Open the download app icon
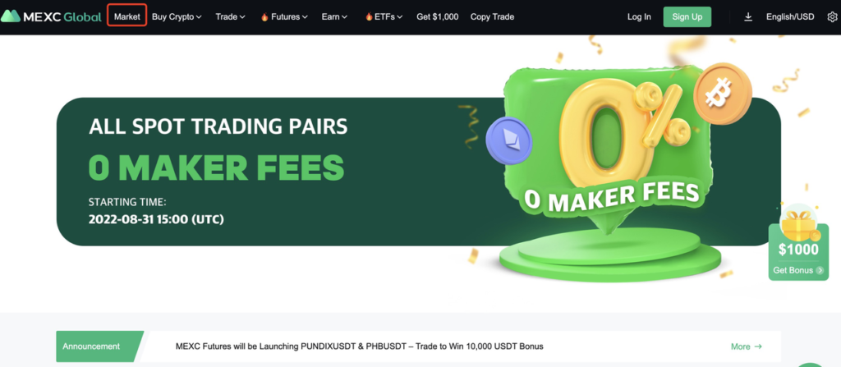Viewport: 841px width, 367px height. pos(748,16)
